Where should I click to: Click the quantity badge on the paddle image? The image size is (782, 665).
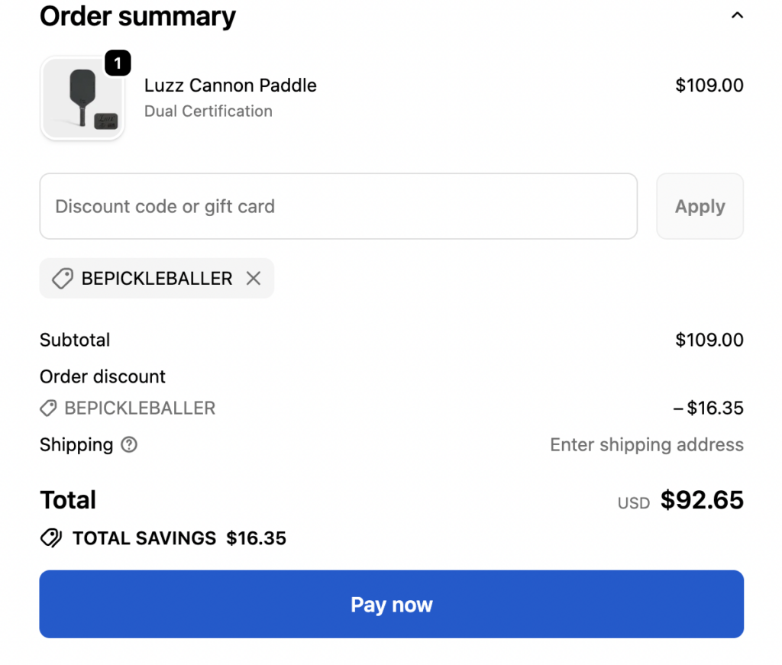click(x=118, y=63)
